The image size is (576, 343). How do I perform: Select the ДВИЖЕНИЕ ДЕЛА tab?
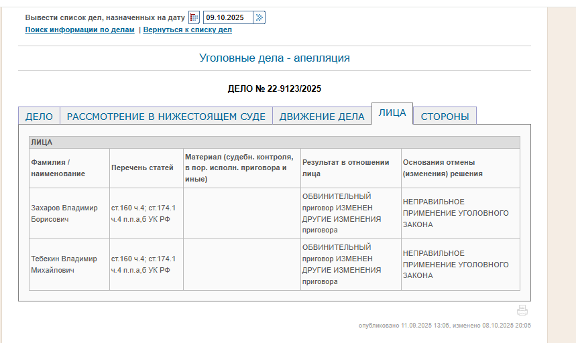click(322, 116)
